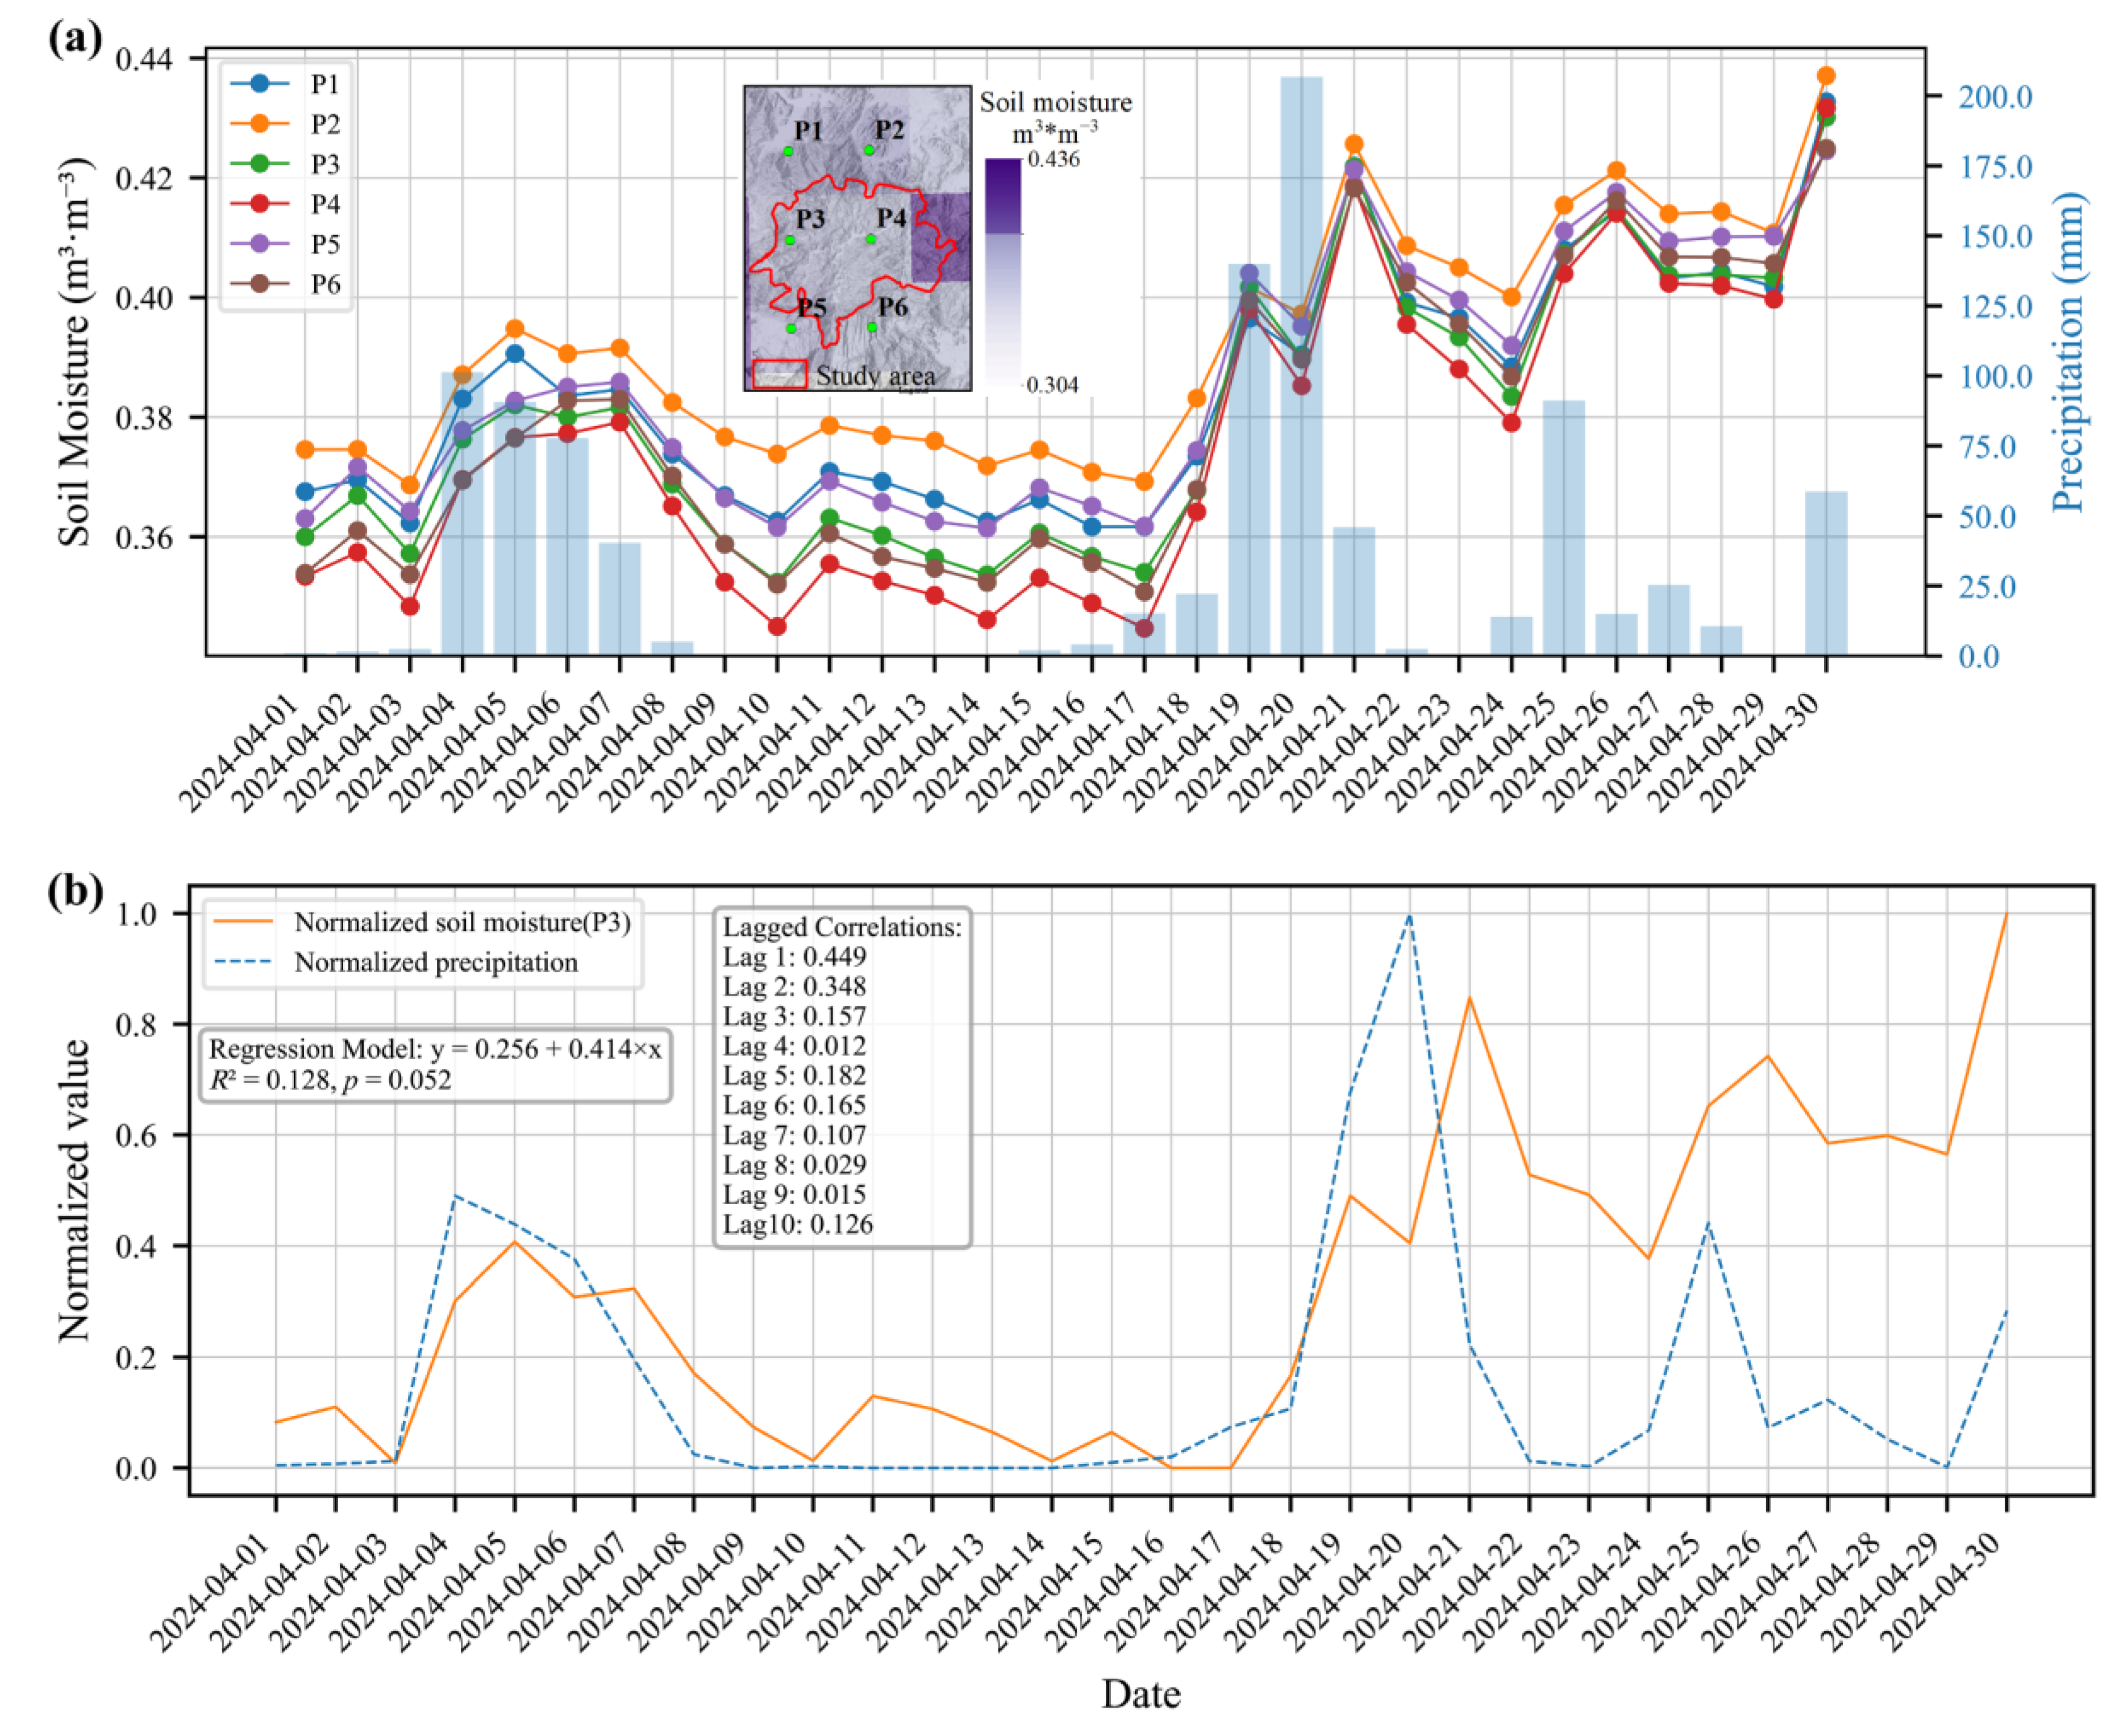Image resolution: width=2111 pixels, height=1736 pixels.
Task: Click the highest orange P2 marker on 2024-04-30
Action: pos(1826,76)
